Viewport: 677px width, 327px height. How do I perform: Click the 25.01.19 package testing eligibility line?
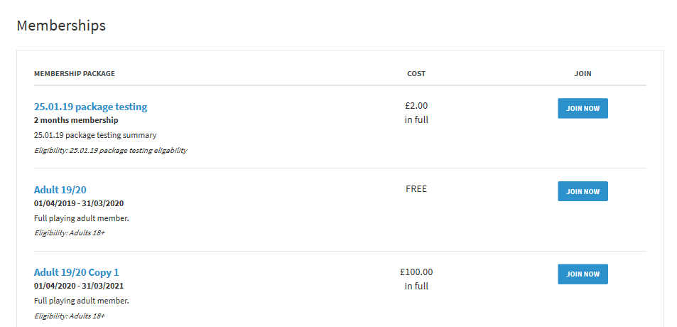tap(110, 150)
